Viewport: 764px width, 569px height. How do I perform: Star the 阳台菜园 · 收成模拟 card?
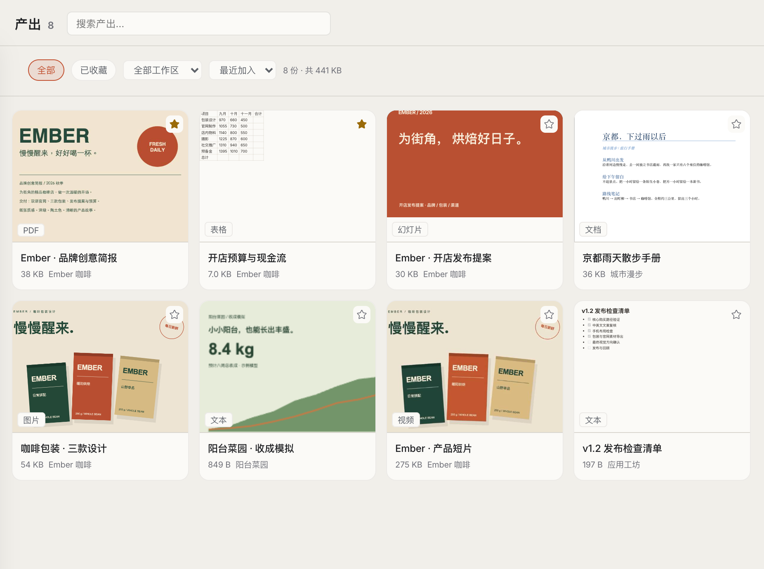(x=362, y=315)
